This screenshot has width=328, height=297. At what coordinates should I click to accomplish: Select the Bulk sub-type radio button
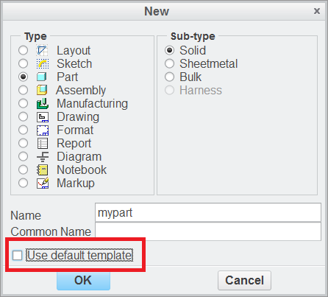(169, 77)
